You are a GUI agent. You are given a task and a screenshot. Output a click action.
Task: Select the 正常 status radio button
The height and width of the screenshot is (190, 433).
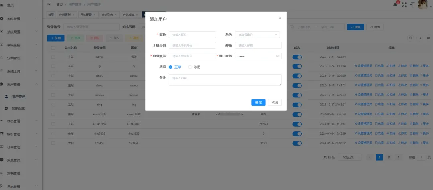(x=170, y=67)
